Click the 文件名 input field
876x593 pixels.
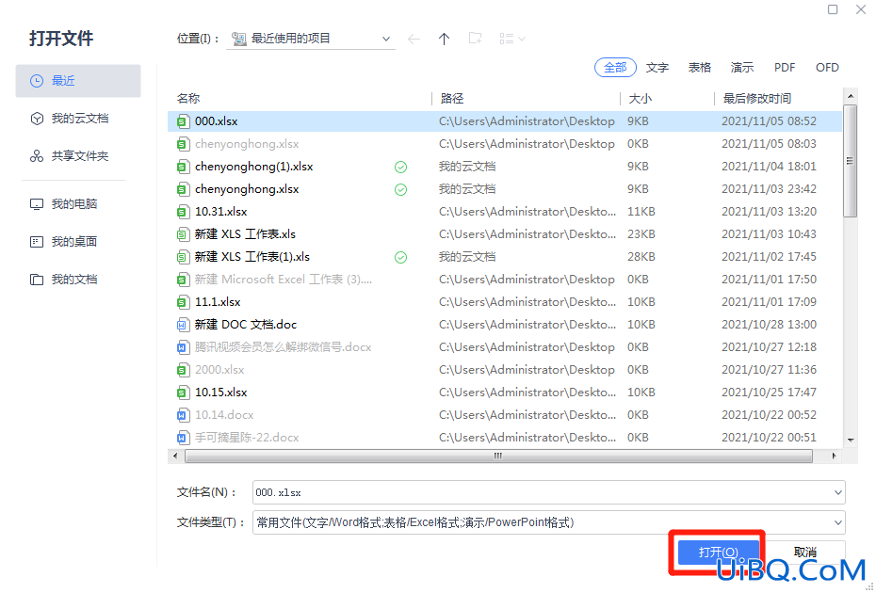click(548, 492)
